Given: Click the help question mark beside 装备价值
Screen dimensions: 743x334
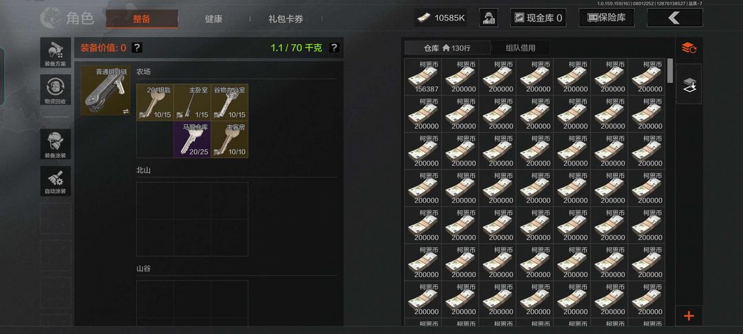Looking at the screenshot, I should coord(137,48).
